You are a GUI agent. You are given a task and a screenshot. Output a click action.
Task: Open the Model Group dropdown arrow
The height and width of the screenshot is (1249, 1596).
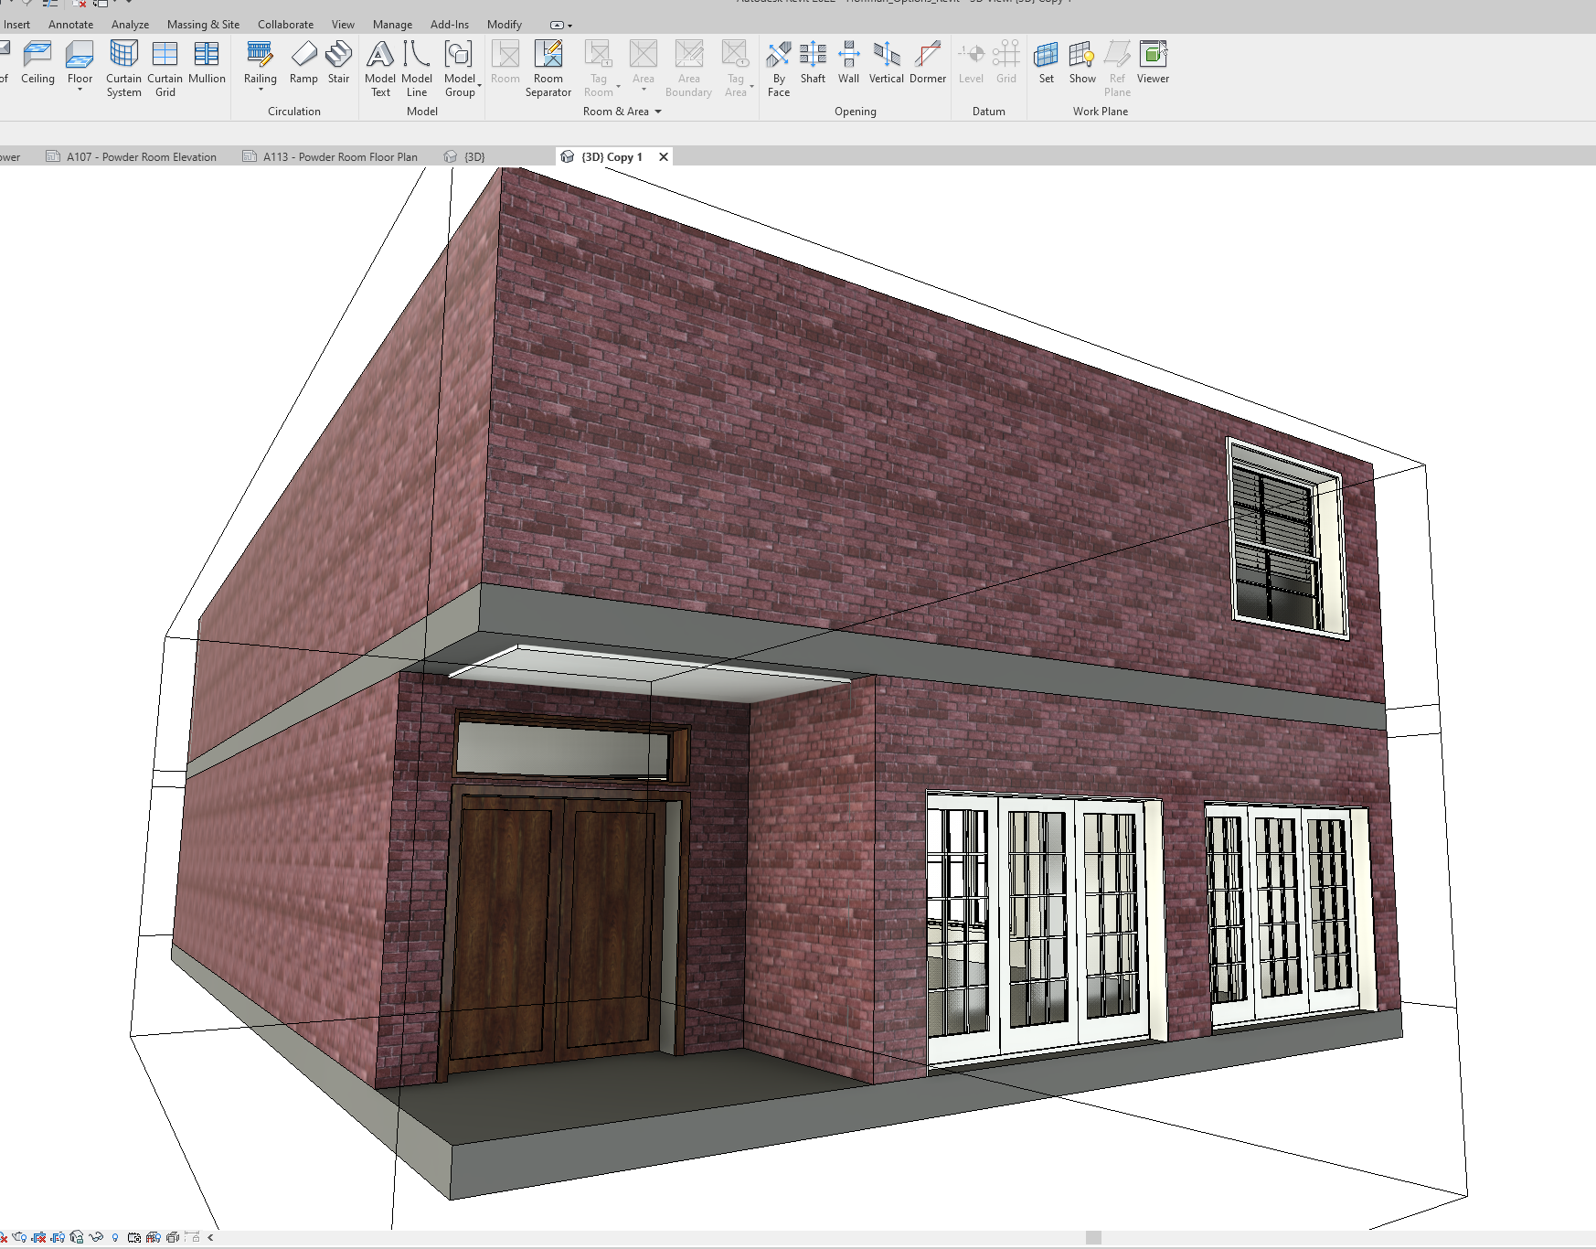point(479,86)
